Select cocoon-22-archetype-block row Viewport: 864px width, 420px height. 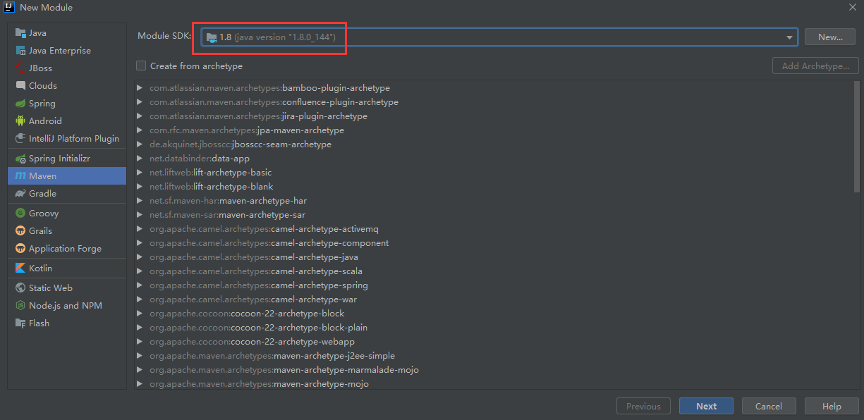494,314
